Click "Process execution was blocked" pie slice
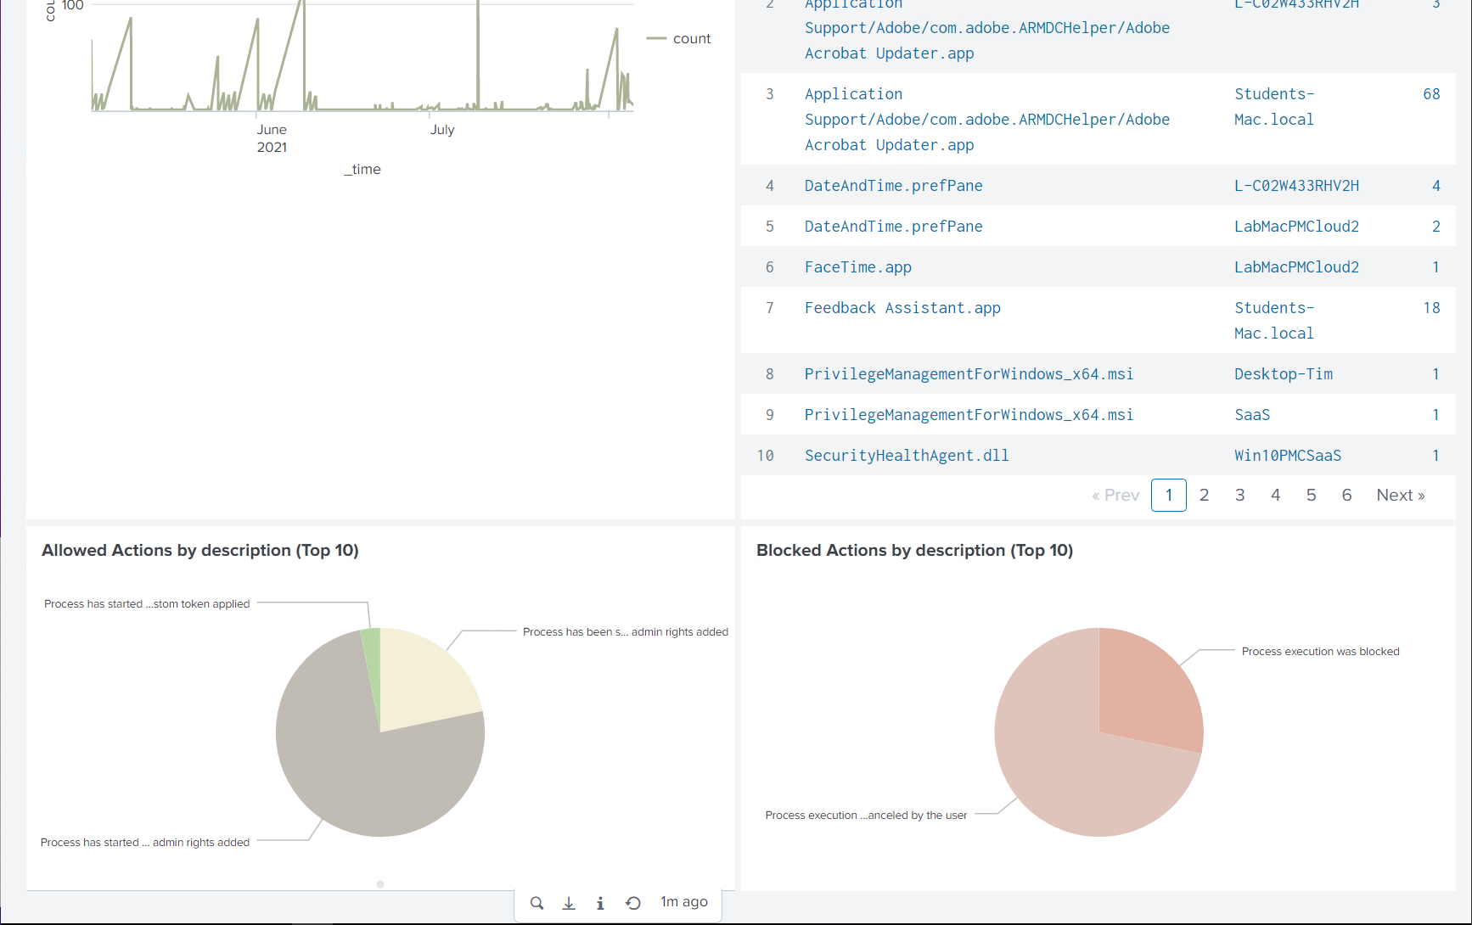 coord(1146,687)
